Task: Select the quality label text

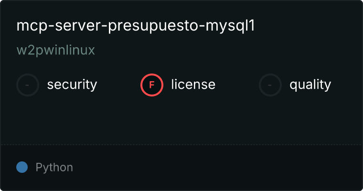Action: [310, 85]
